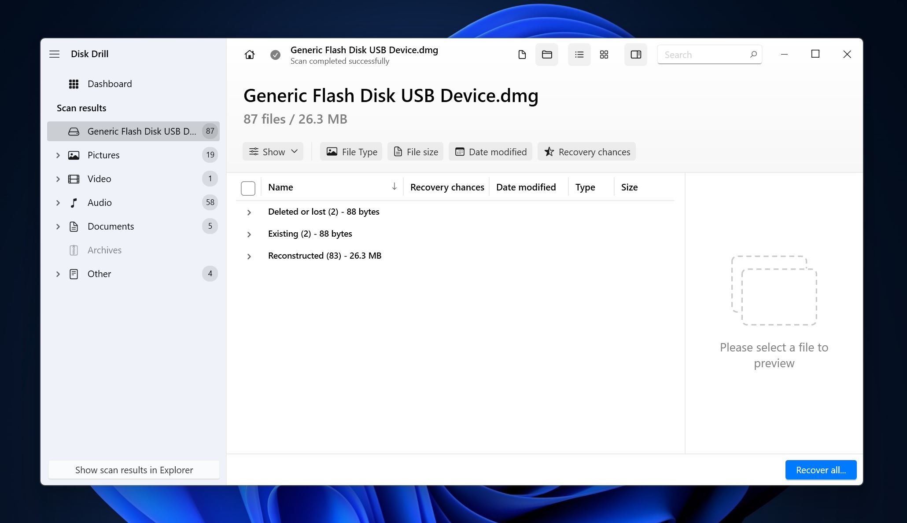Select the Other category in sidebar
The width and height of the screenshot is (907, 523).
pyautogui.click(x=99, y=273)
